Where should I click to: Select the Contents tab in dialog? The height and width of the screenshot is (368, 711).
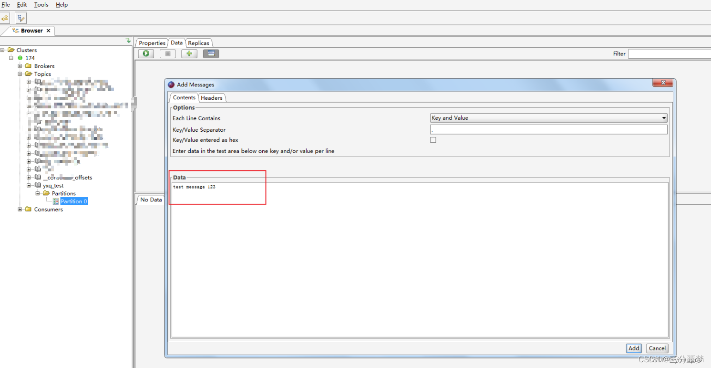(184, 97)
